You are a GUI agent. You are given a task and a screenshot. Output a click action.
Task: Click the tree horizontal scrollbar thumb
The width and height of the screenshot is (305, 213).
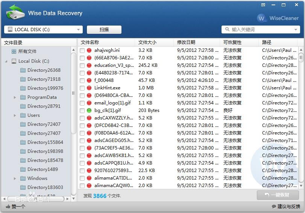coord(36,199)
